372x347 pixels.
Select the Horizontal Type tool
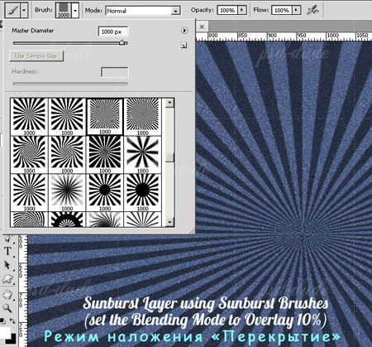click(7, 251)
